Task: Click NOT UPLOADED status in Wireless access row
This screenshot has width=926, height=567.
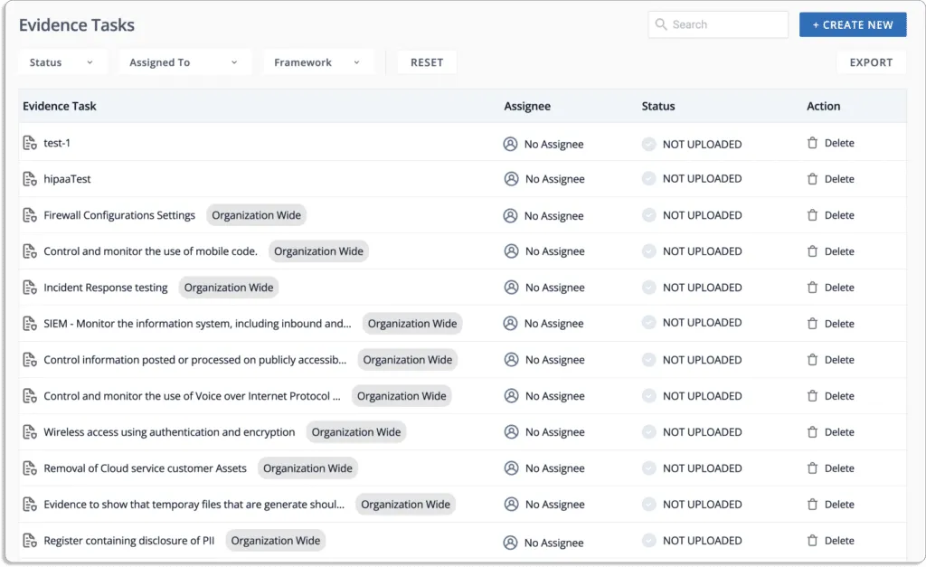Action: click(702, 432)
